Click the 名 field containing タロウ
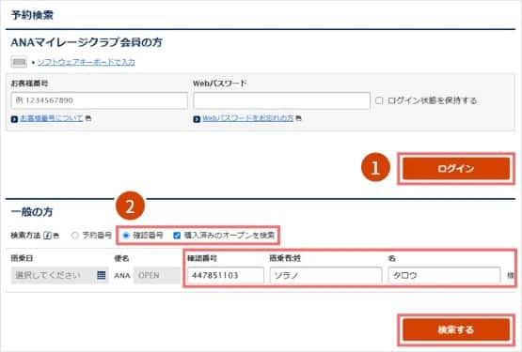Screen dimensions: 522x352 coord(444,275)
